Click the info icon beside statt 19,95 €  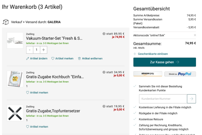pyautogui.click(x=104, y=106)
